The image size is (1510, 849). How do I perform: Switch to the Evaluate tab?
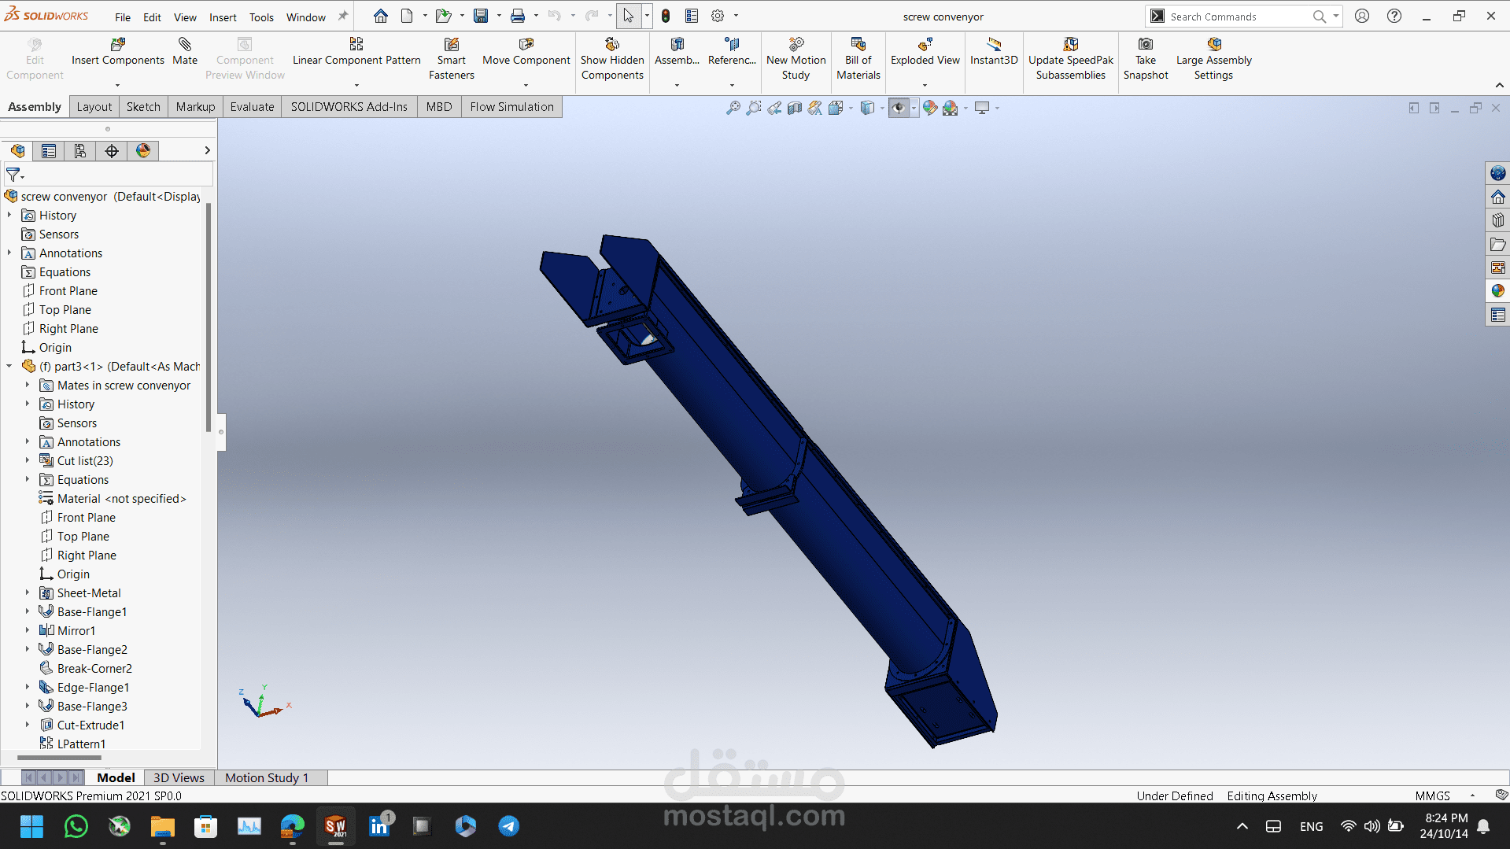(x=252, y=107)
